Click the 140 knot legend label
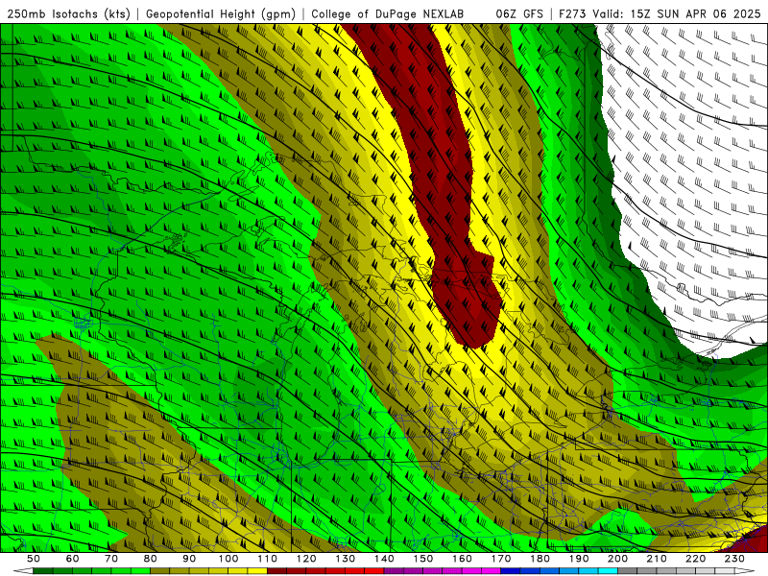This screenshot has height=576, width=768. tap(384, 559)
